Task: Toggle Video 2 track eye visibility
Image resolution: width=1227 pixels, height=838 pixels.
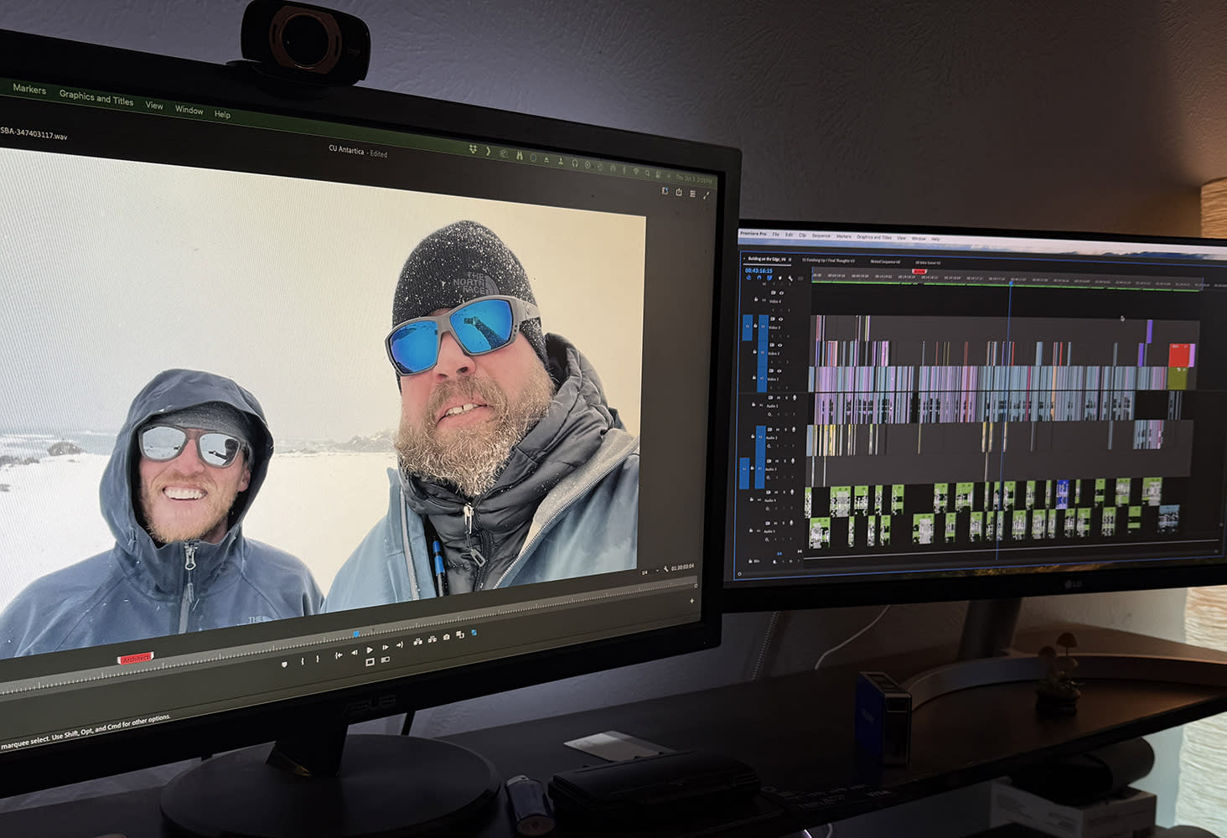Action: tap(780, 345)
